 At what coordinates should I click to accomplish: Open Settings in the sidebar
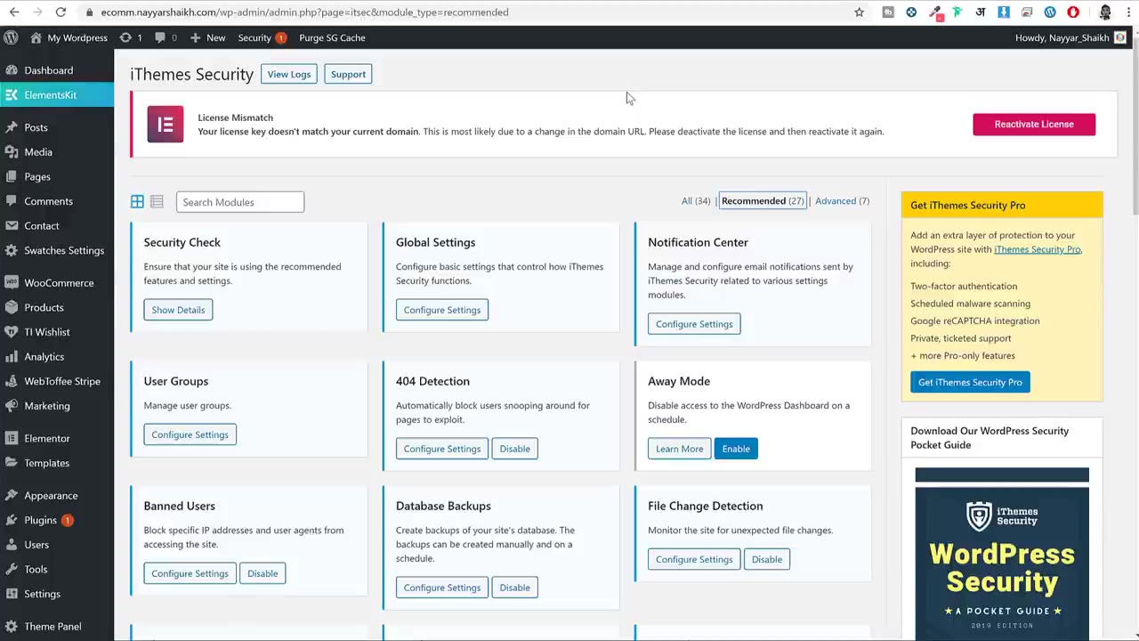coord(57,594)
